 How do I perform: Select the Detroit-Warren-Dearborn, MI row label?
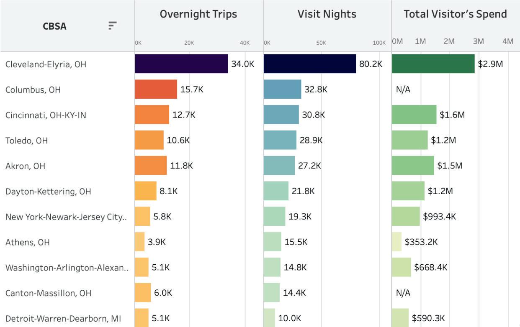click(63, 318)
